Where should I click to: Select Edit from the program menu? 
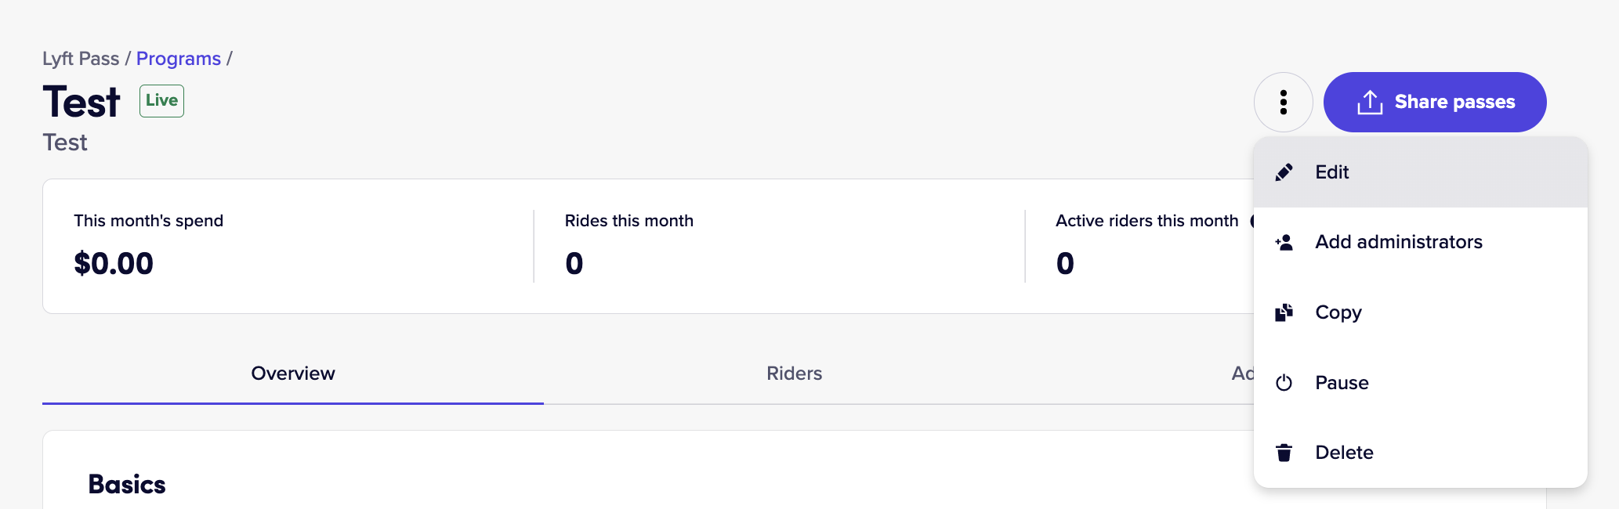[1420, 172]
